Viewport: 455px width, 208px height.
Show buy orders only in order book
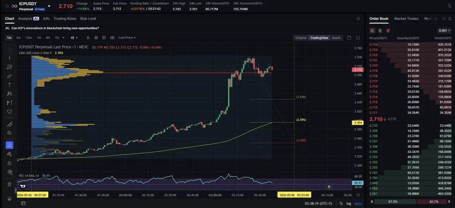point(380,30)
